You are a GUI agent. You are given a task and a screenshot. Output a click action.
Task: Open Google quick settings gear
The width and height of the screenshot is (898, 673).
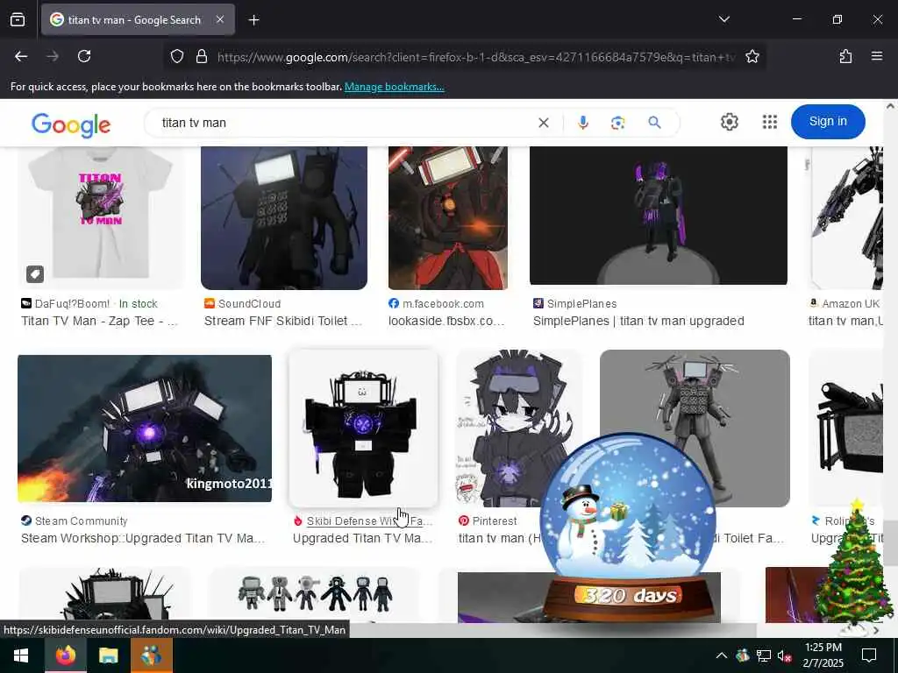point(729,122)
